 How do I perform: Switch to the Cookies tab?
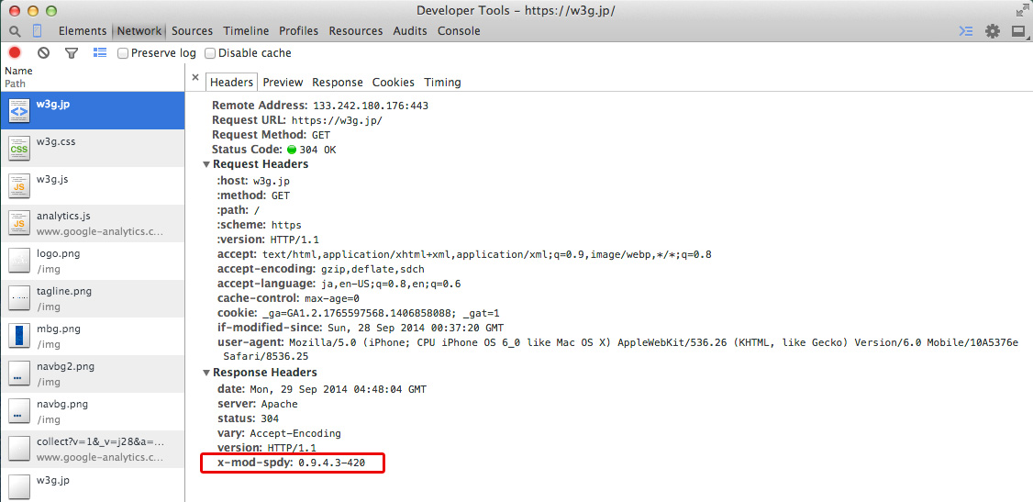(x=394, y=83)
